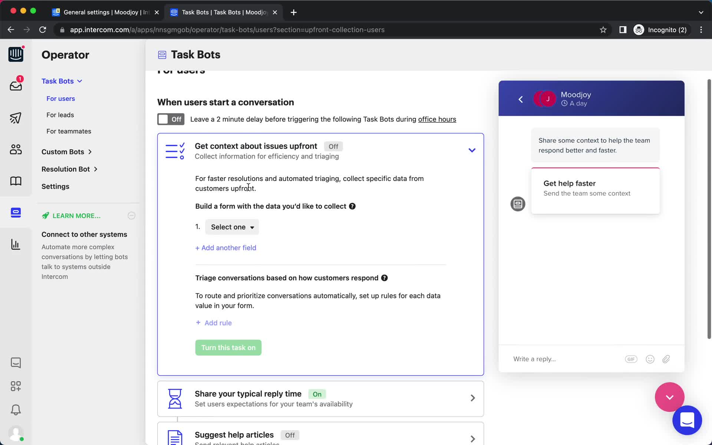Open Chrome three-dot menu
712x445 pixels.
(x=701, y=30)
